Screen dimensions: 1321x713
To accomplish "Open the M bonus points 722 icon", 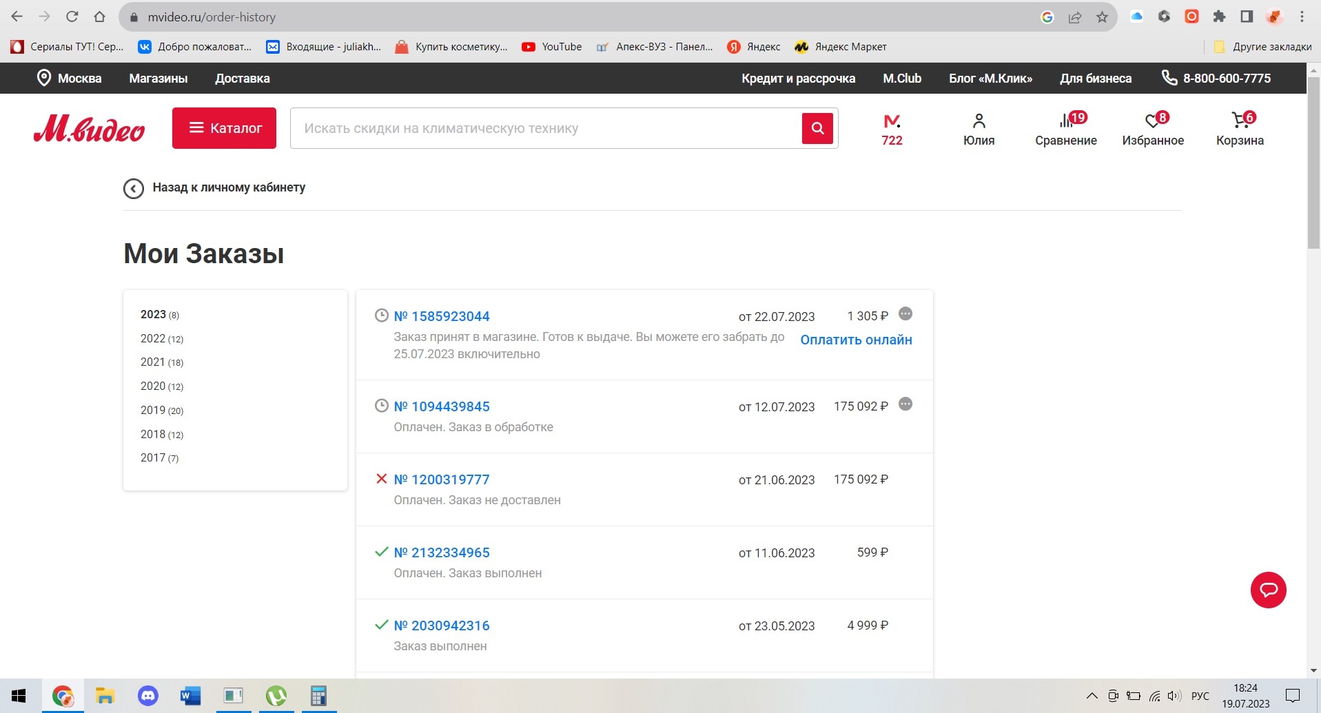I will coord(892,130).
